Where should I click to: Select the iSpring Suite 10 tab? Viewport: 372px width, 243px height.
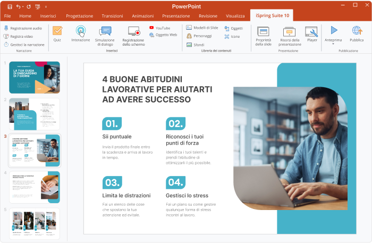click(272, 15)
